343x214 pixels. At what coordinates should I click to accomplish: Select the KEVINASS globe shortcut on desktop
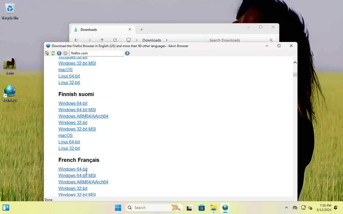coord(10,94)
